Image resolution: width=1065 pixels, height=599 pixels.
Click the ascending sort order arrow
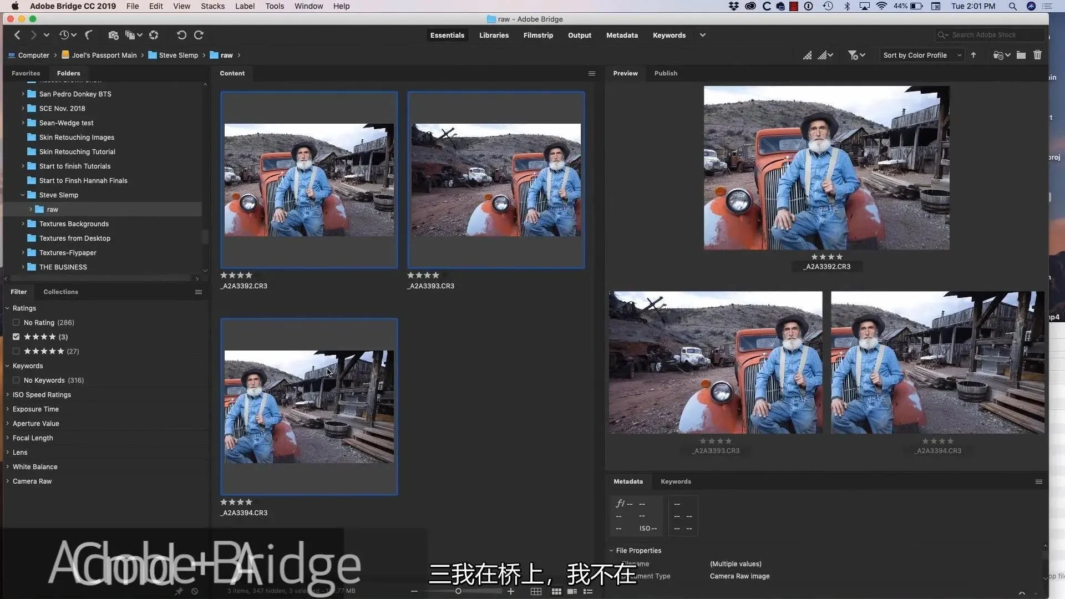[x=973, y=55]
